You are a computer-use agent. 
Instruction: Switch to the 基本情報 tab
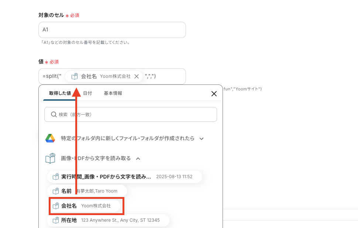(113, 93)
